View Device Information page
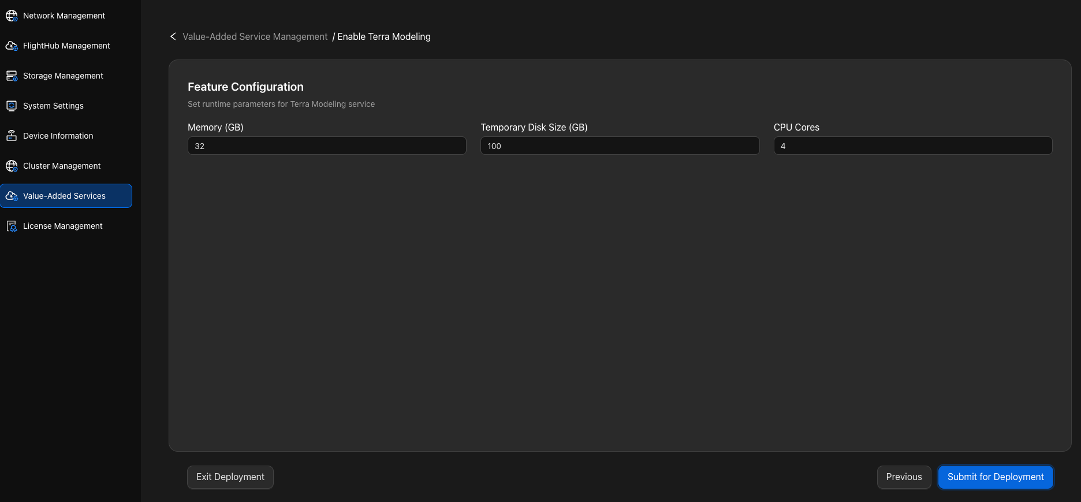Image resolution: width=1081 pixels, height=502 pixels. (x=66, y=136)
